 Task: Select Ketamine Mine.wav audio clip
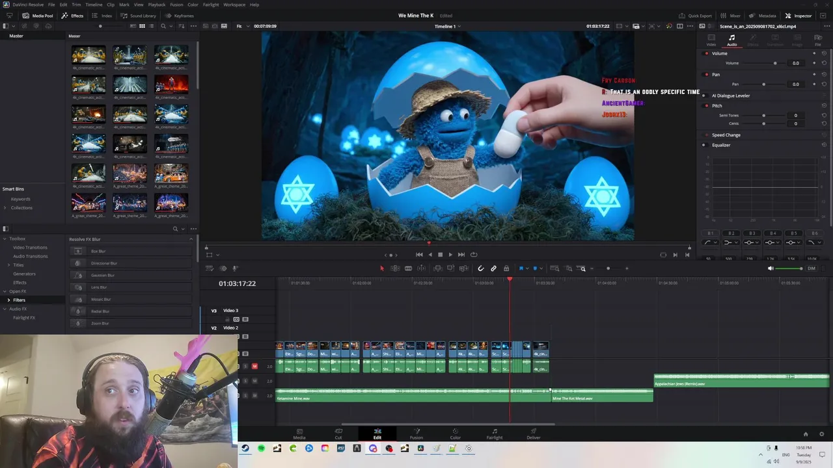(x=413, y=395)
